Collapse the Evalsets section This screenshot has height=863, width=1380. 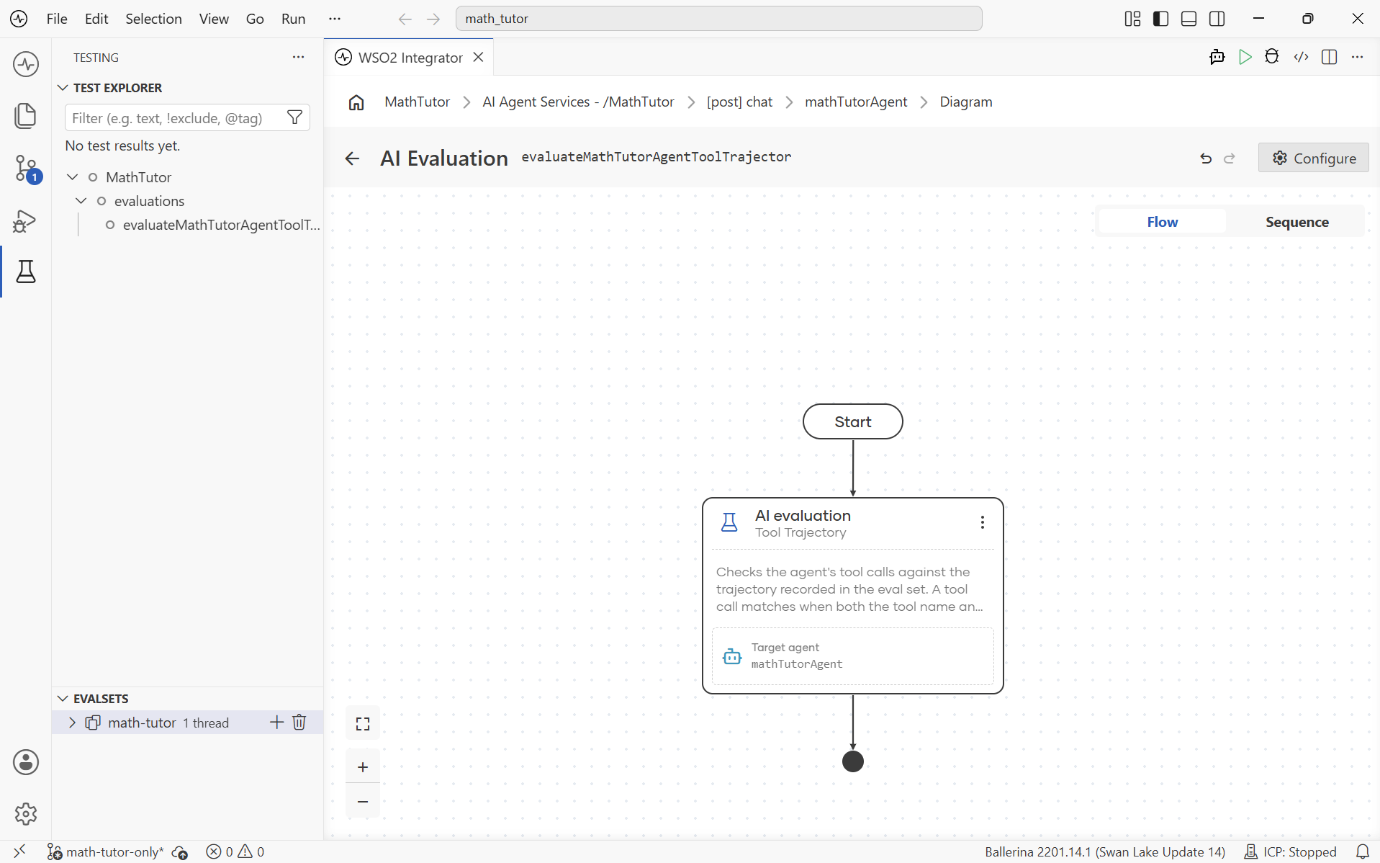tap(63, 699)
